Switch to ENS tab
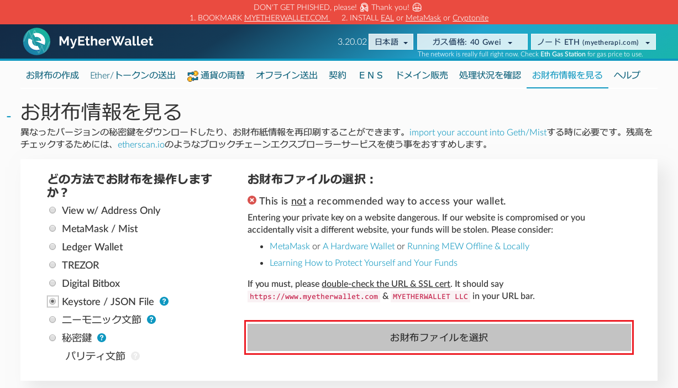This screenshot has height=388, width=678. point(371,75)
